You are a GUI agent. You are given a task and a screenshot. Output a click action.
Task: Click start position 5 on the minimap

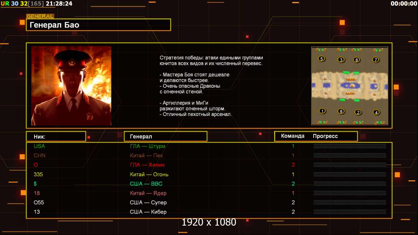(x=322, y=59)
